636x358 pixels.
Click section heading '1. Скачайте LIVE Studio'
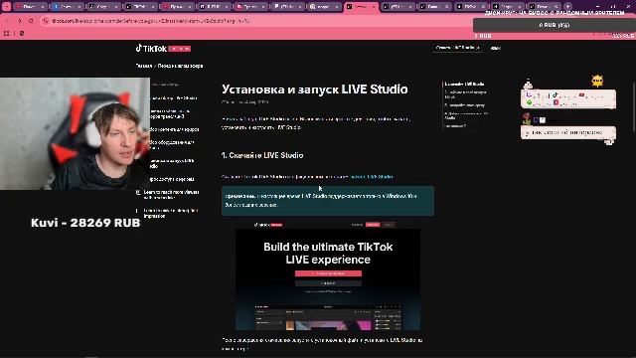[x=262, y=155]
